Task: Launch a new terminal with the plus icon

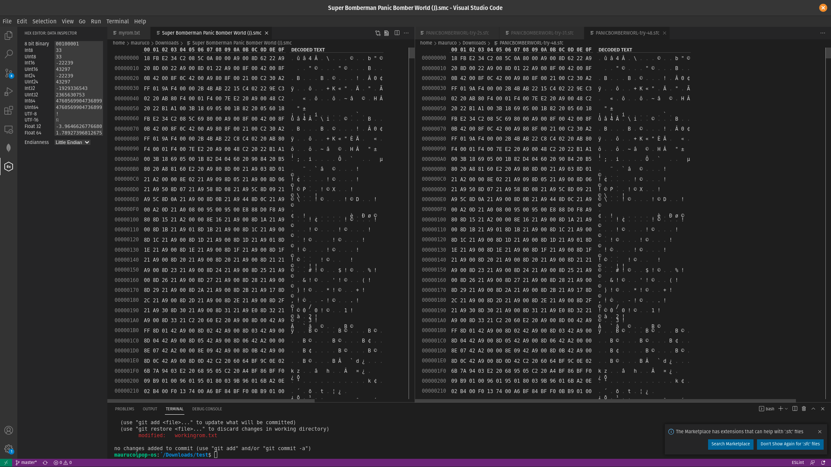Action: pyautogui.click(x=780, y=409)
